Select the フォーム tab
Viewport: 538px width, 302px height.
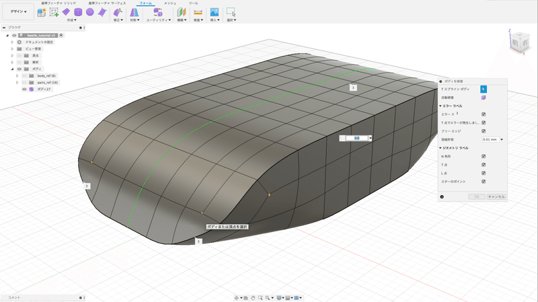(x=146, y=3)
